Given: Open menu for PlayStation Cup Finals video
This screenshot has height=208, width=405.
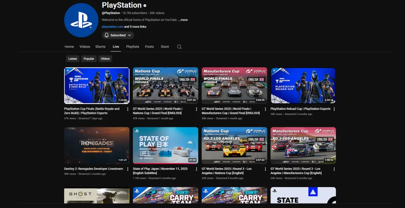Looking at the screenshot, I should tap(128, 109).
